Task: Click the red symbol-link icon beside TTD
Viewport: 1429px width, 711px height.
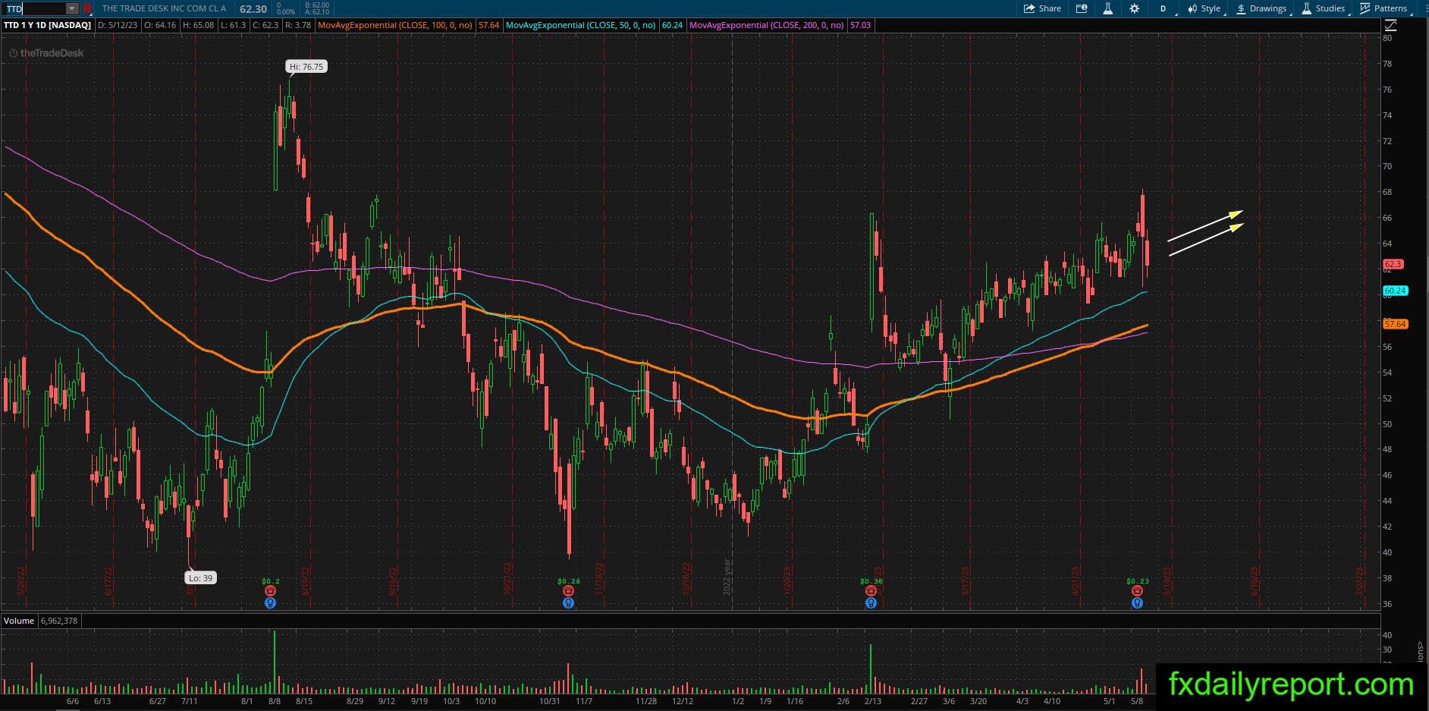Action: 87,8
